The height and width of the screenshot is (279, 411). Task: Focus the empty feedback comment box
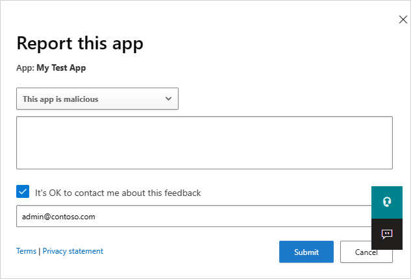204,143
